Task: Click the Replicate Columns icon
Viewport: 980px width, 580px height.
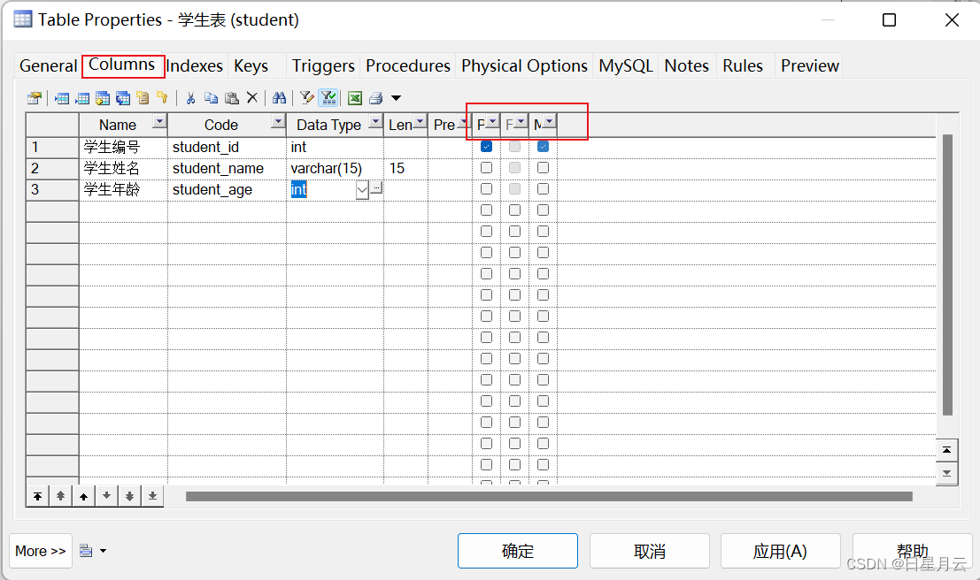Action: pyautogui.click(x=123, y=98)
